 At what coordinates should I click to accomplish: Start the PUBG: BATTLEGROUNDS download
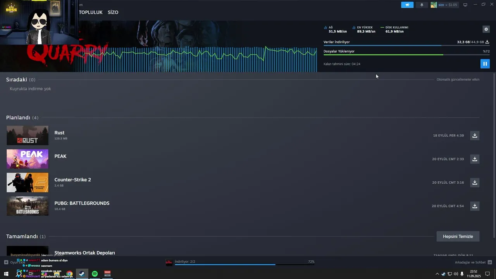click(475, 206)
